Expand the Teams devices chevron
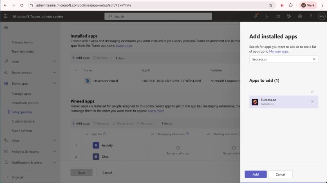 tap(54, 73)
